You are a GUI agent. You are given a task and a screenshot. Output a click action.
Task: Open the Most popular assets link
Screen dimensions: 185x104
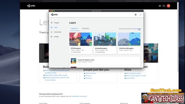click(134, 73)
